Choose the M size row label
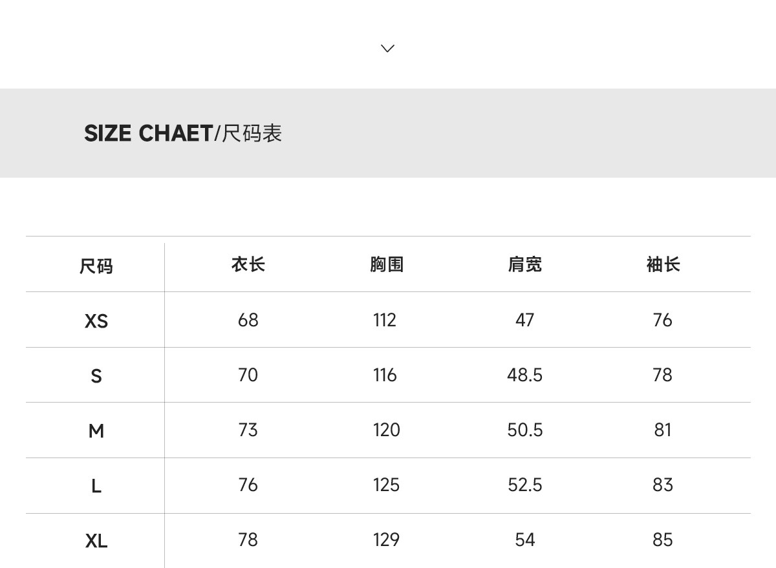 point(96,430)
